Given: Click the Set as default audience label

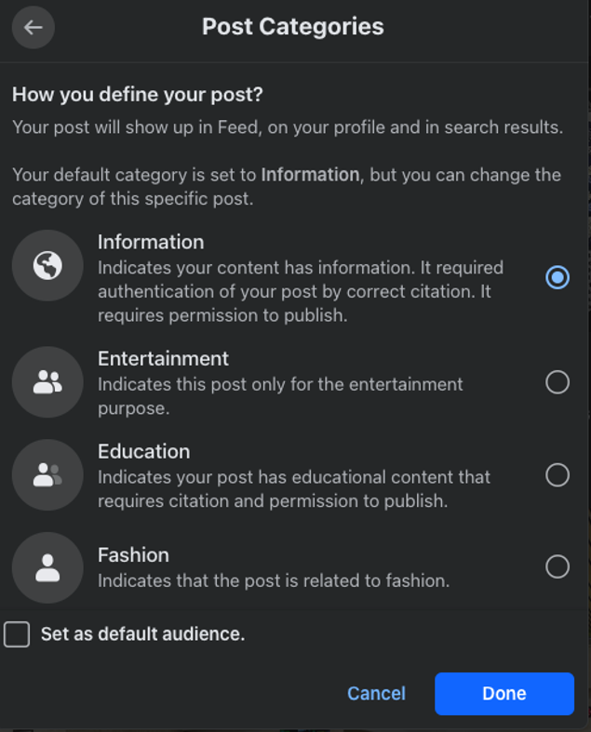Looking at the screenshot, I should point(142,634).
